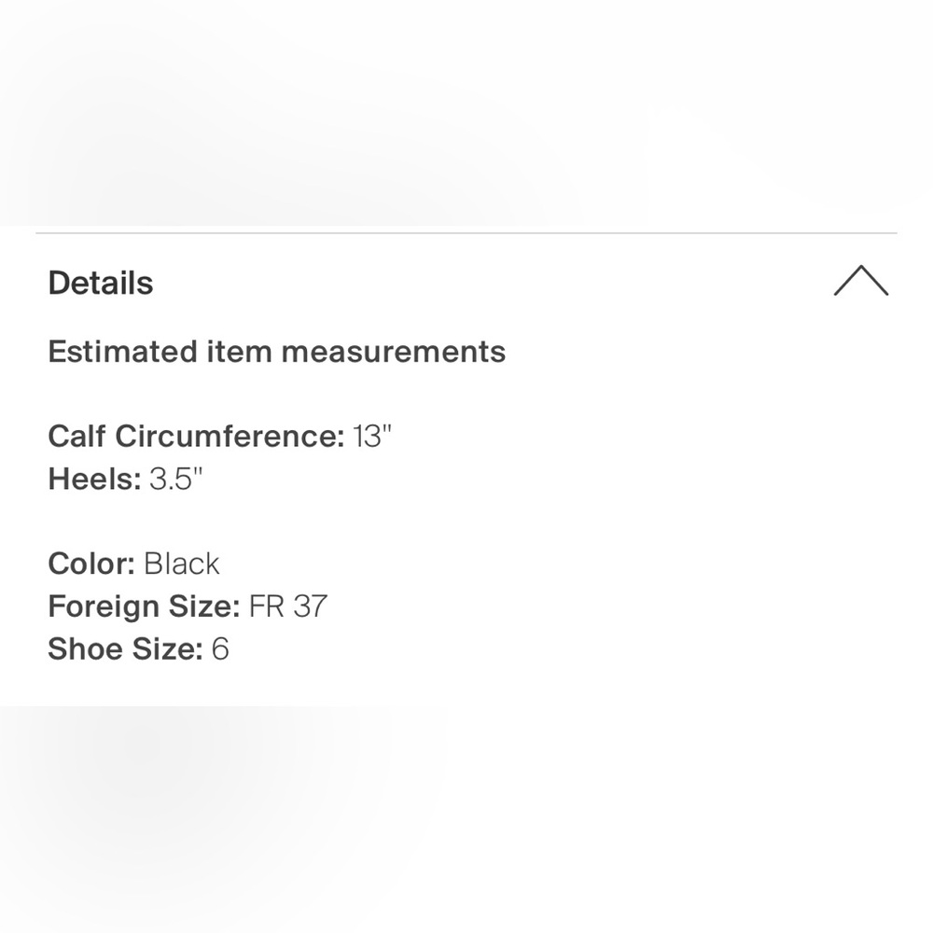Click the Color label
The width and height of the screenshot is (933, 933).
[91, 564]
